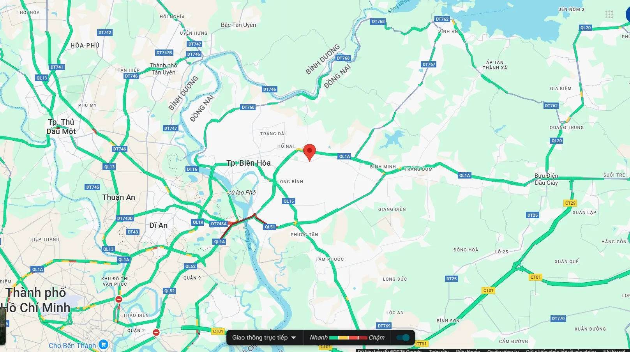Image resolution: width=630 pixels, height=352 pixels.
Task: Click the QL51 road shield marker
Action: point(270,227)
